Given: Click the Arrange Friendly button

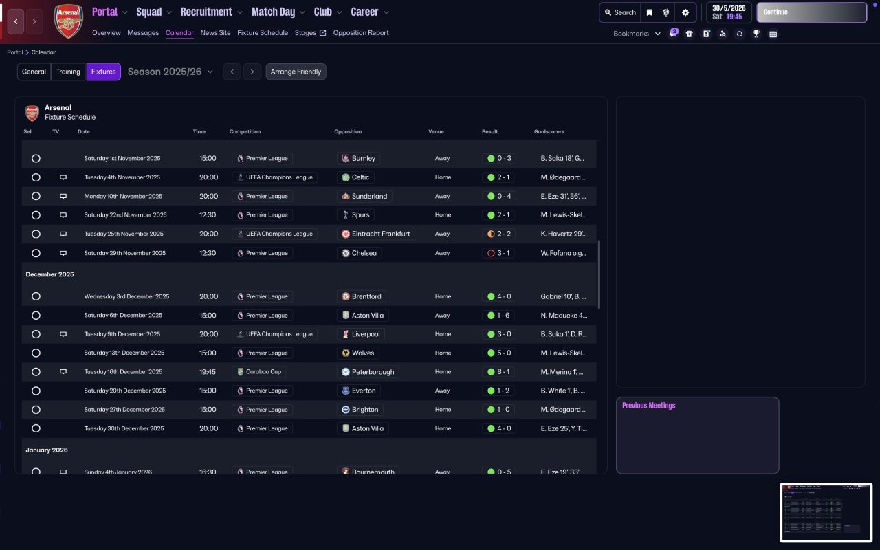Looking at the screenshot, I should (296, 71).
